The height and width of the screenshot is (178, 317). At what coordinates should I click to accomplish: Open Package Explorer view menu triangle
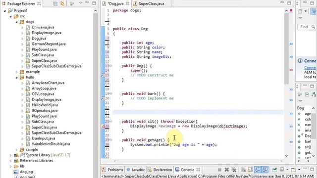pos(81,3)
